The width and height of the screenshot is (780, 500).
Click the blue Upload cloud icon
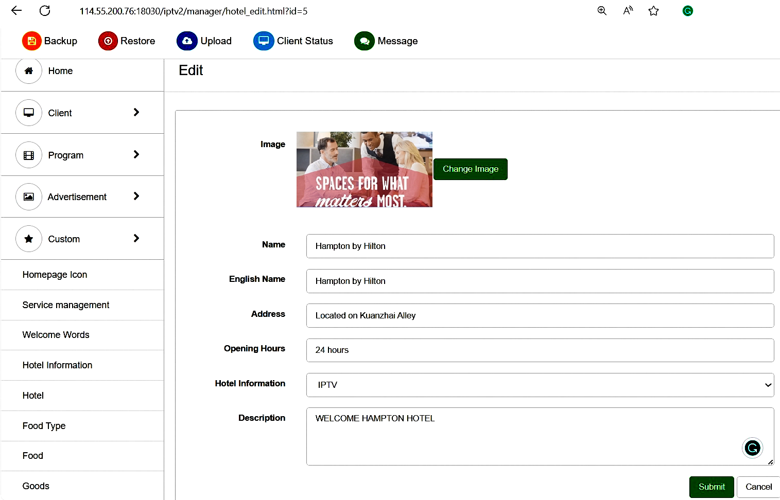[187, 41]
